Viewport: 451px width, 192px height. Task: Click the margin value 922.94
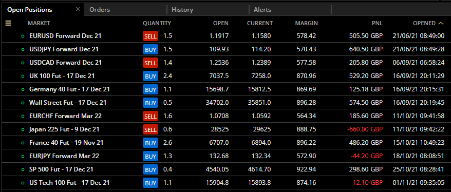(x=306, y=169)
